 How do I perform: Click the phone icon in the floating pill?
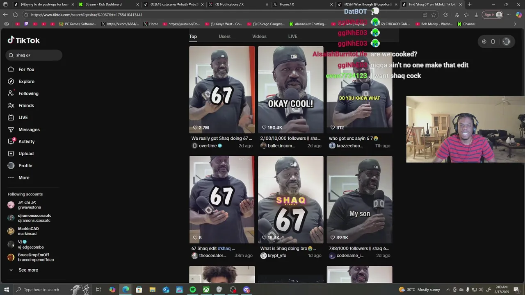pos(493,41)
